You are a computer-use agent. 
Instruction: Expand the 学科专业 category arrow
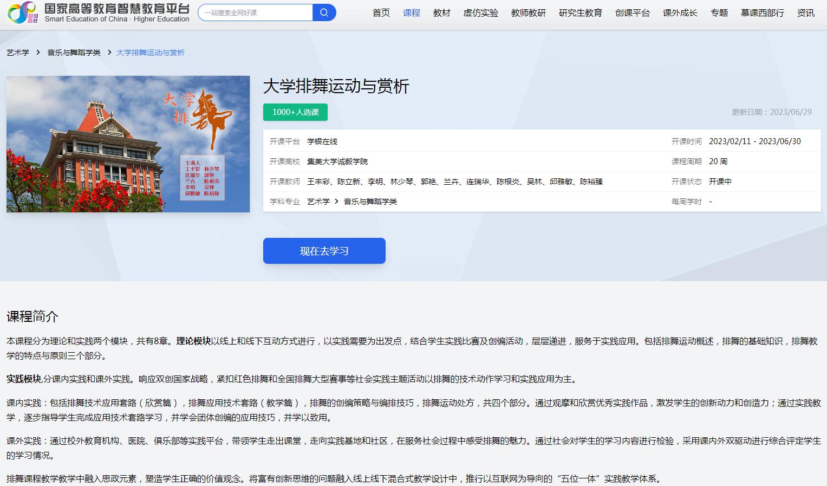pos(336,201)
